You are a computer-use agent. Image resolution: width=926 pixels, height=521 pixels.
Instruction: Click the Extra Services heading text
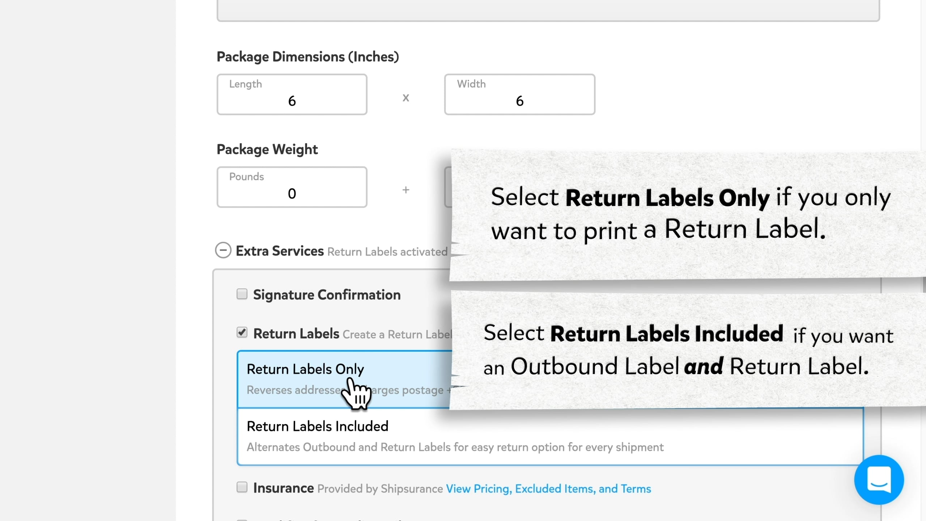pyautogui.click(x=280, y=251)
